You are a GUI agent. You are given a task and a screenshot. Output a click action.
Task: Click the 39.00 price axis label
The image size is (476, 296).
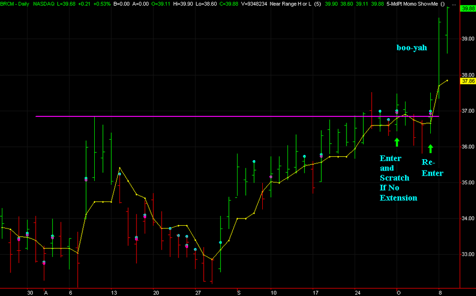467,39
